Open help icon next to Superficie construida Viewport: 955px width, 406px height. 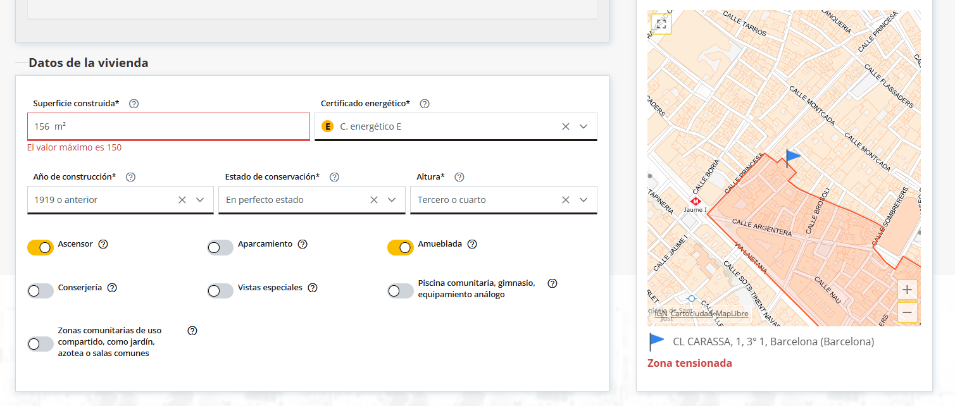click(x=134, y=104)
